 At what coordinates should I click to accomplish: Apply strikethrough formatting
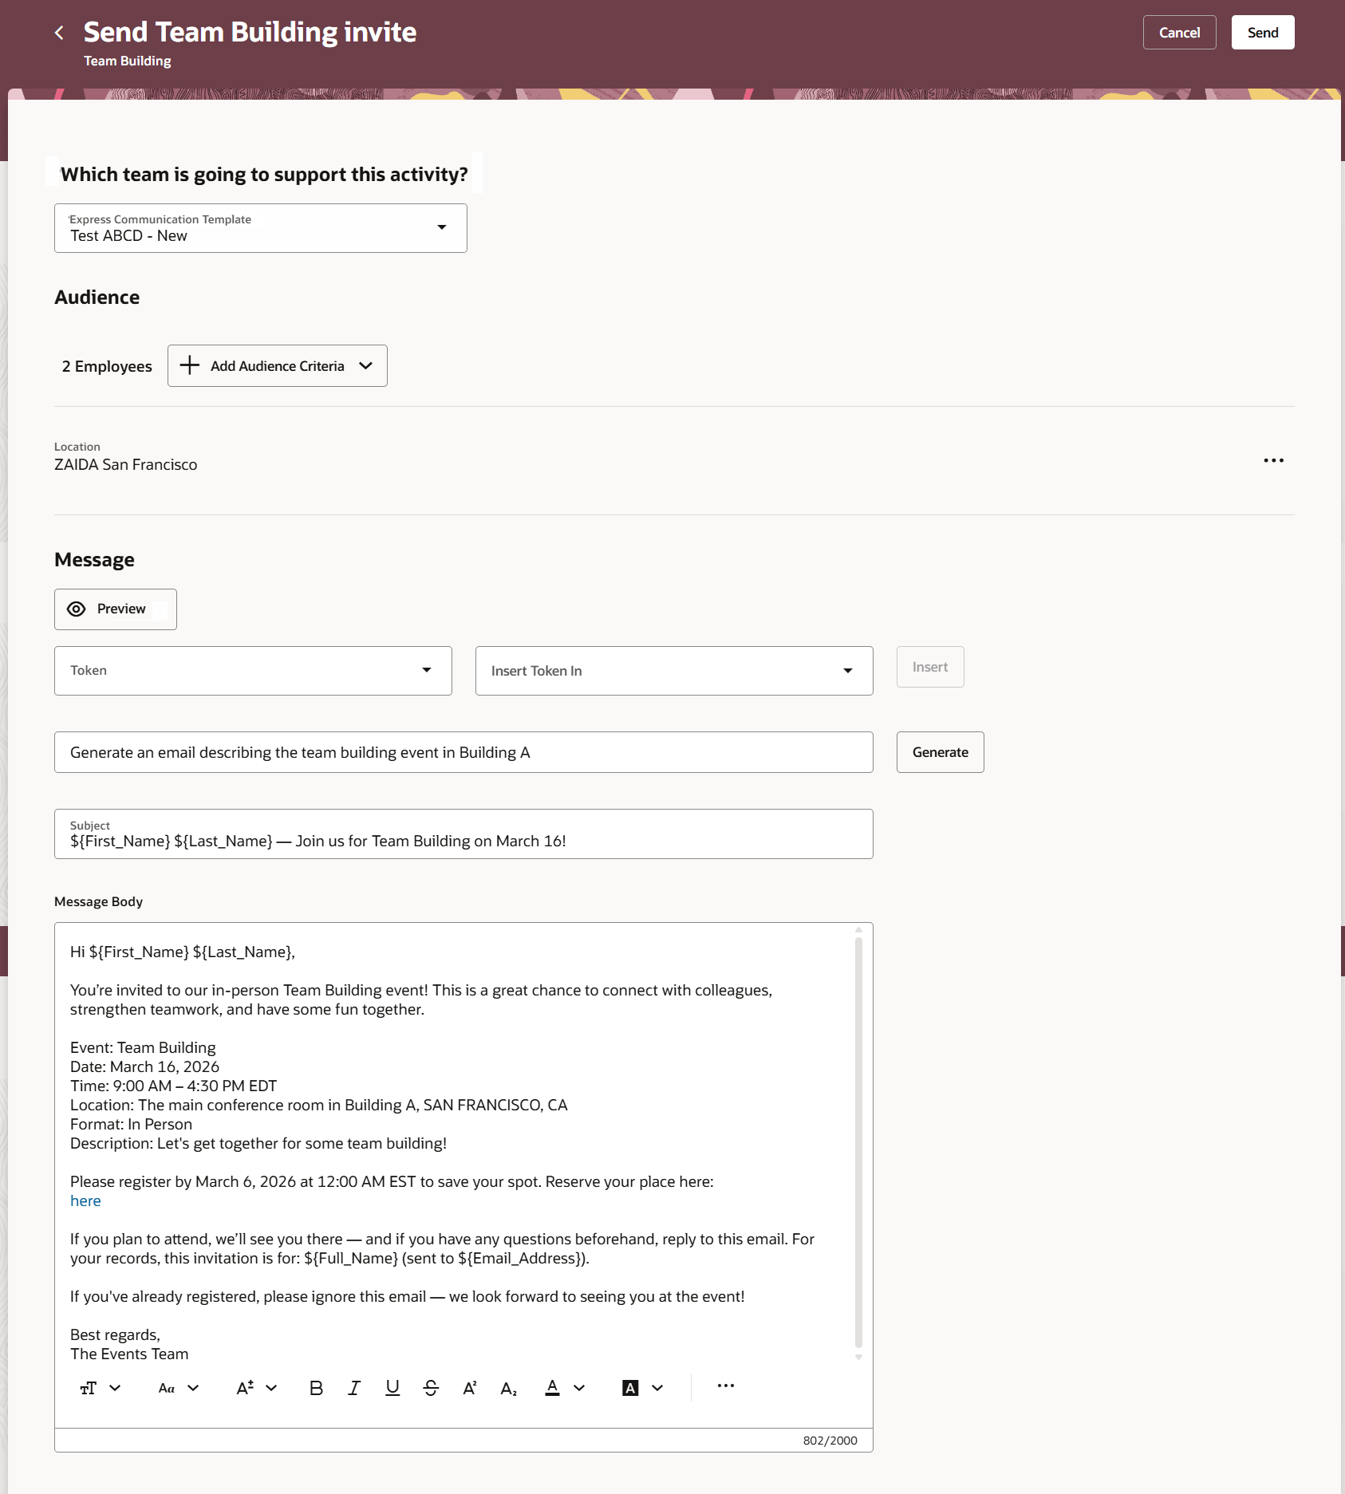click(x=430, y=1388)
